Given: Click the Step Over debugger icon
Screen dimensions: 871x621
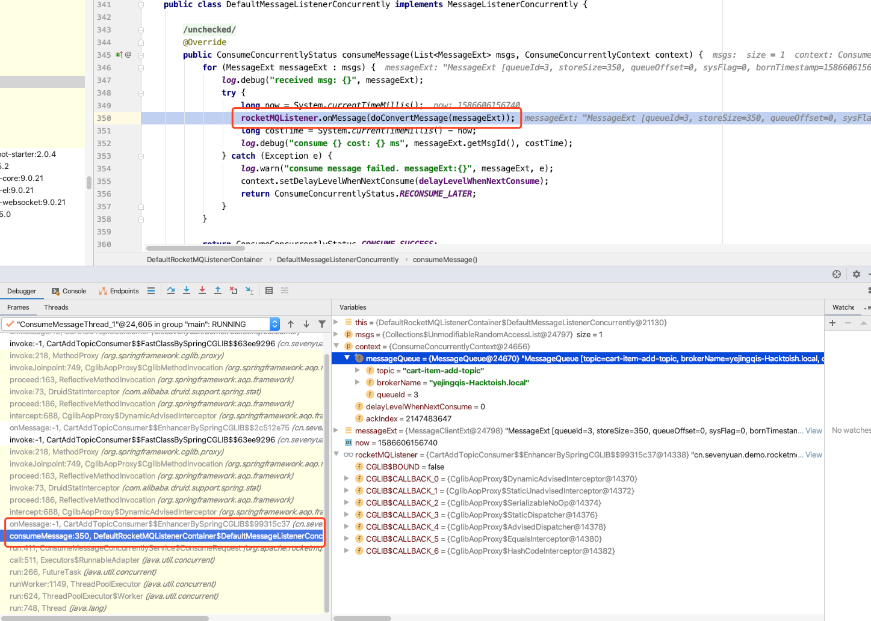Looking at the screenshot, I should pos(171,290).
